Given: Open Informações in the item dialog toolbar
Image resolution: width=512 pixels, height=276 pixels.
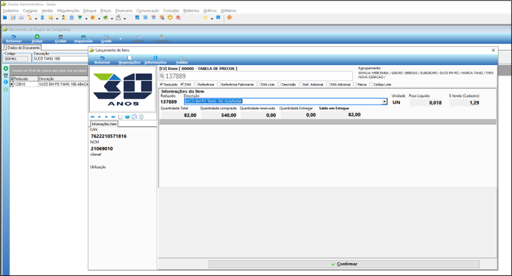Looking at the screenshot, I should tap(155, 60).
